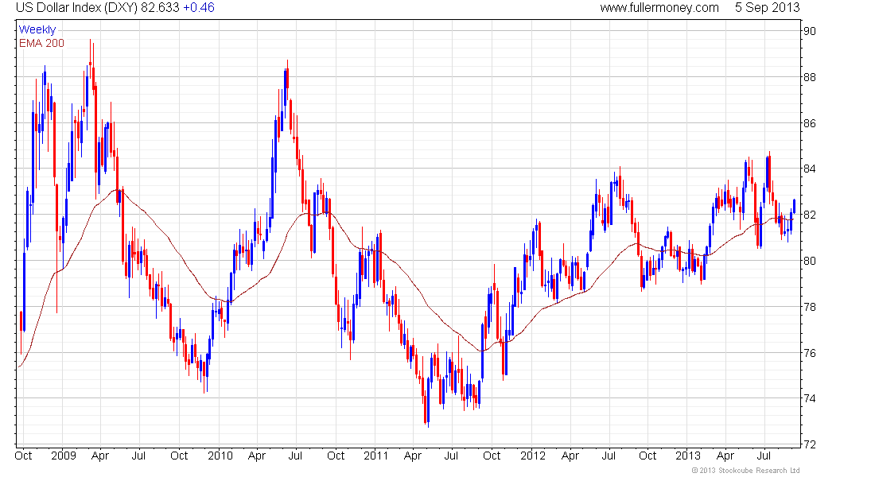Select the Weekly timeframe label
Image resolution: width=875 pixels, height=477 pixels.
37,29
